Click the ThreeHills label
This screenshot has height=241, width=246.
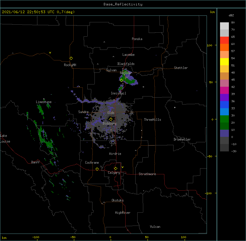point(153,120)
